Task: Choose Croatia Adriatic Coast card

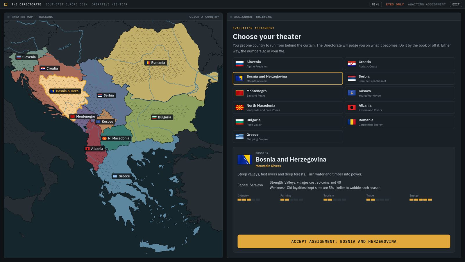Action: coord(400,64)
